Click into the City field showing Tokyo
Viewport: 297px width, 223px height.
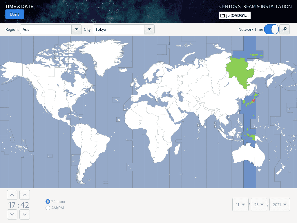click(x=119, y=29)
